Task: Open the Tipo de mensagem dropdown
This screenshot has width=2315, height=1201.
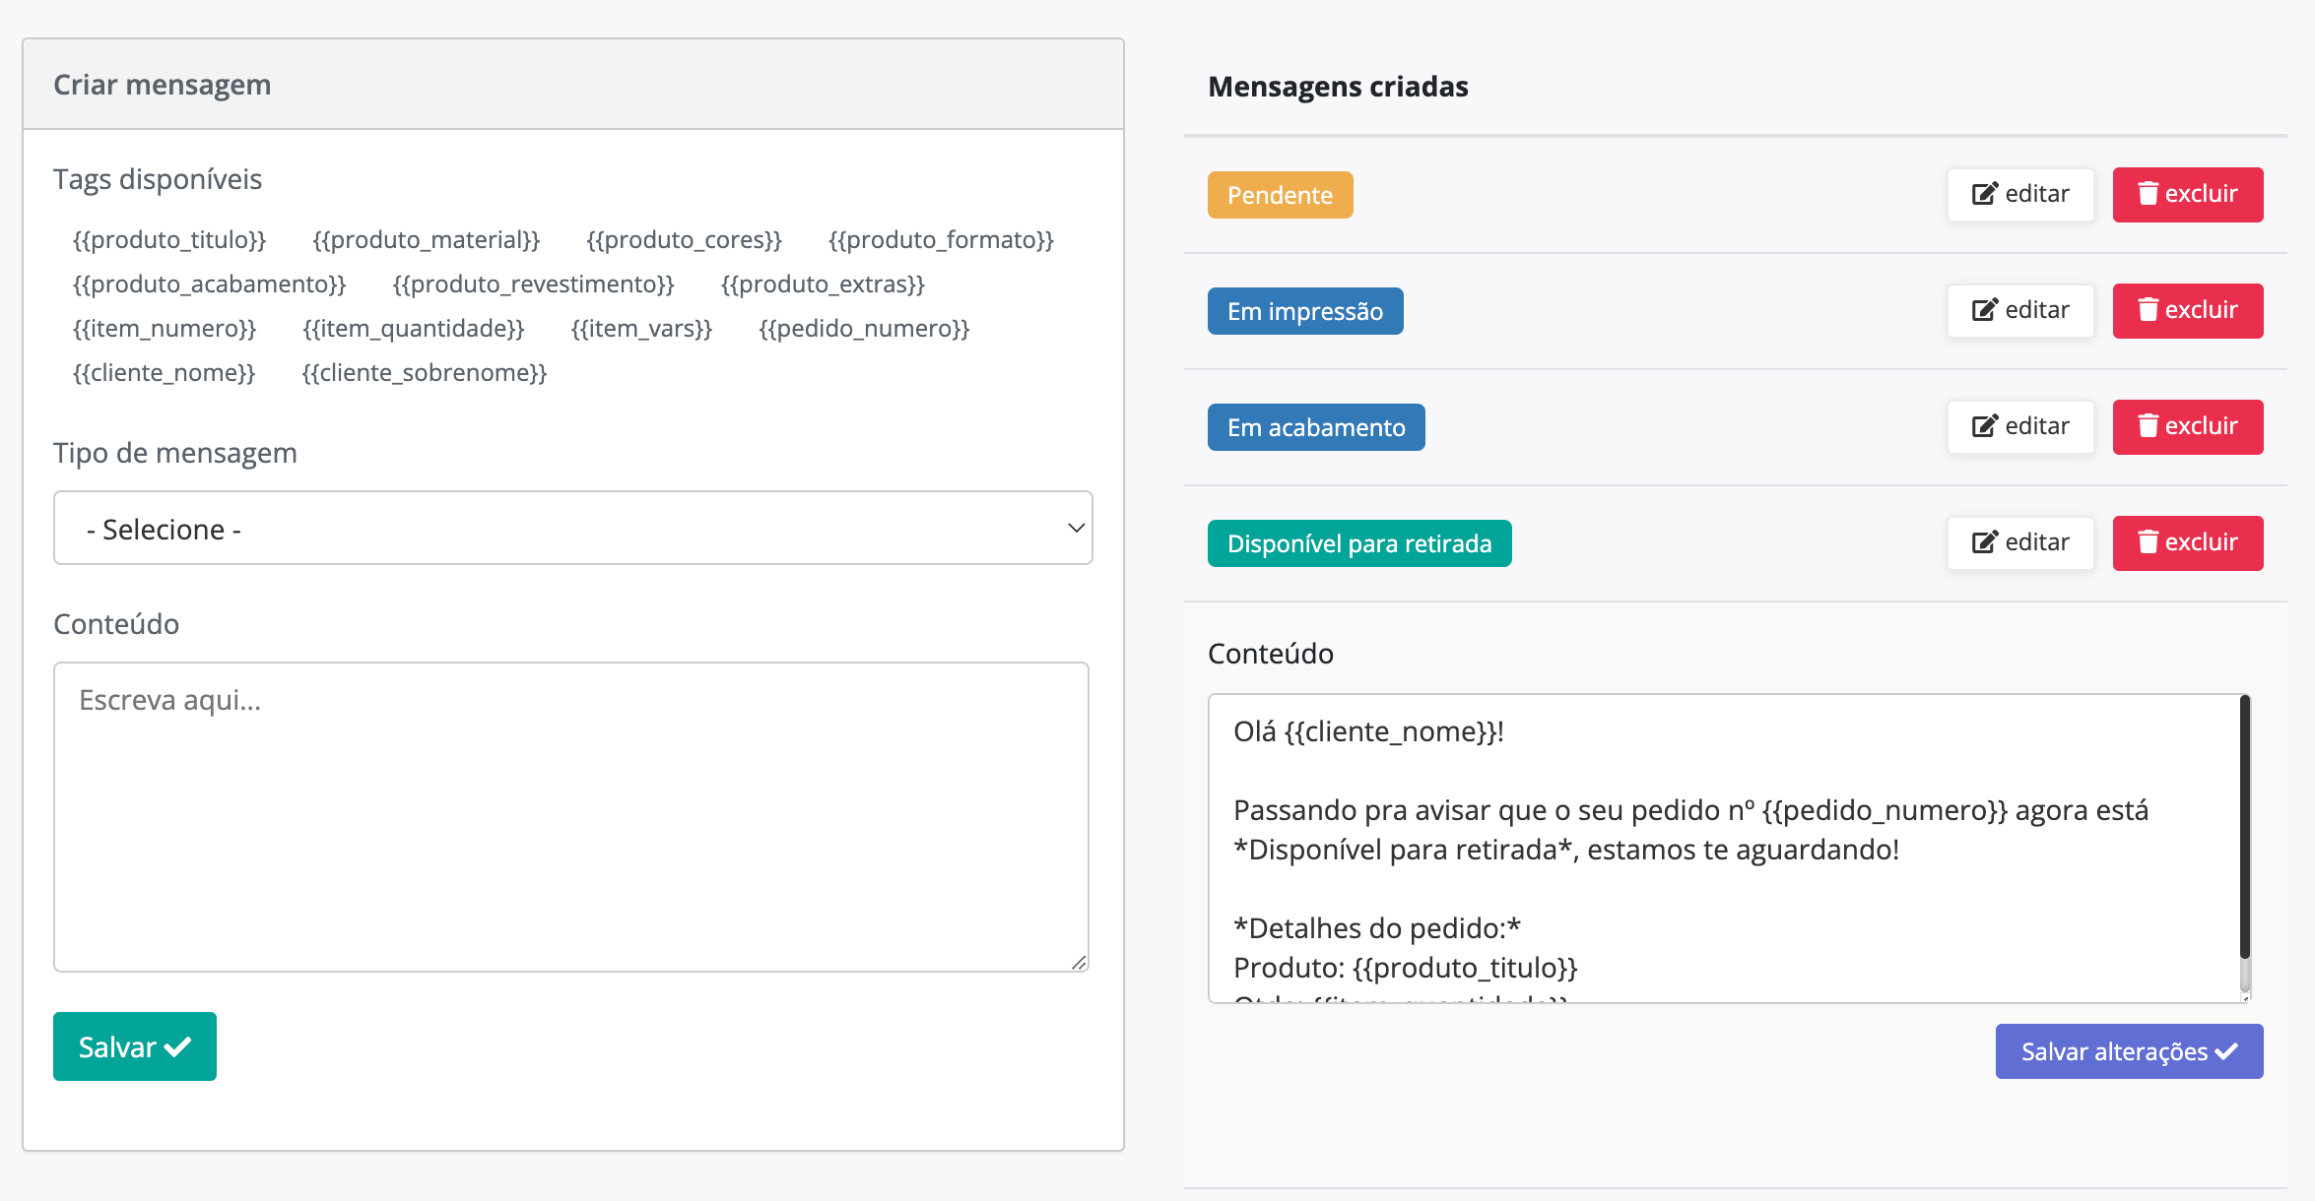Action: [x=573, y=528]
